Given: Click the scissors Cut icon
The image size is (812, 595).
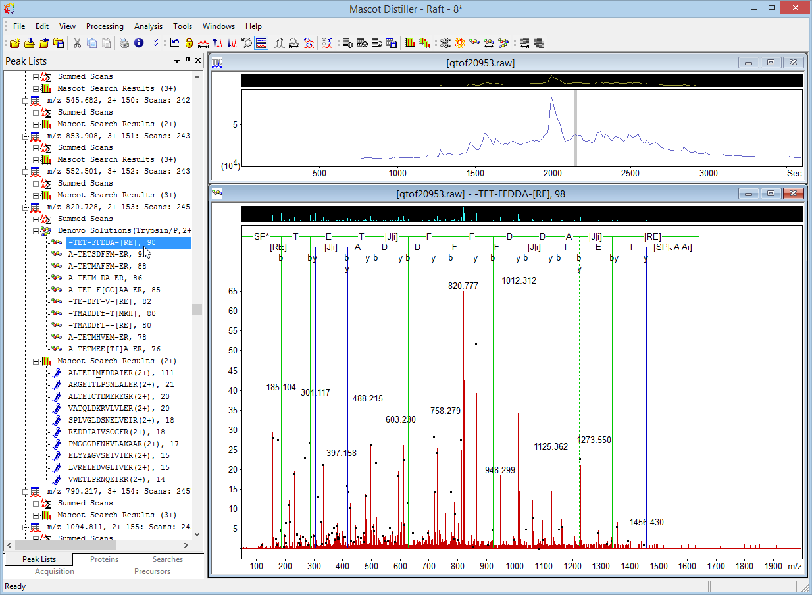Looking at the screenshot, I should 77,43.
